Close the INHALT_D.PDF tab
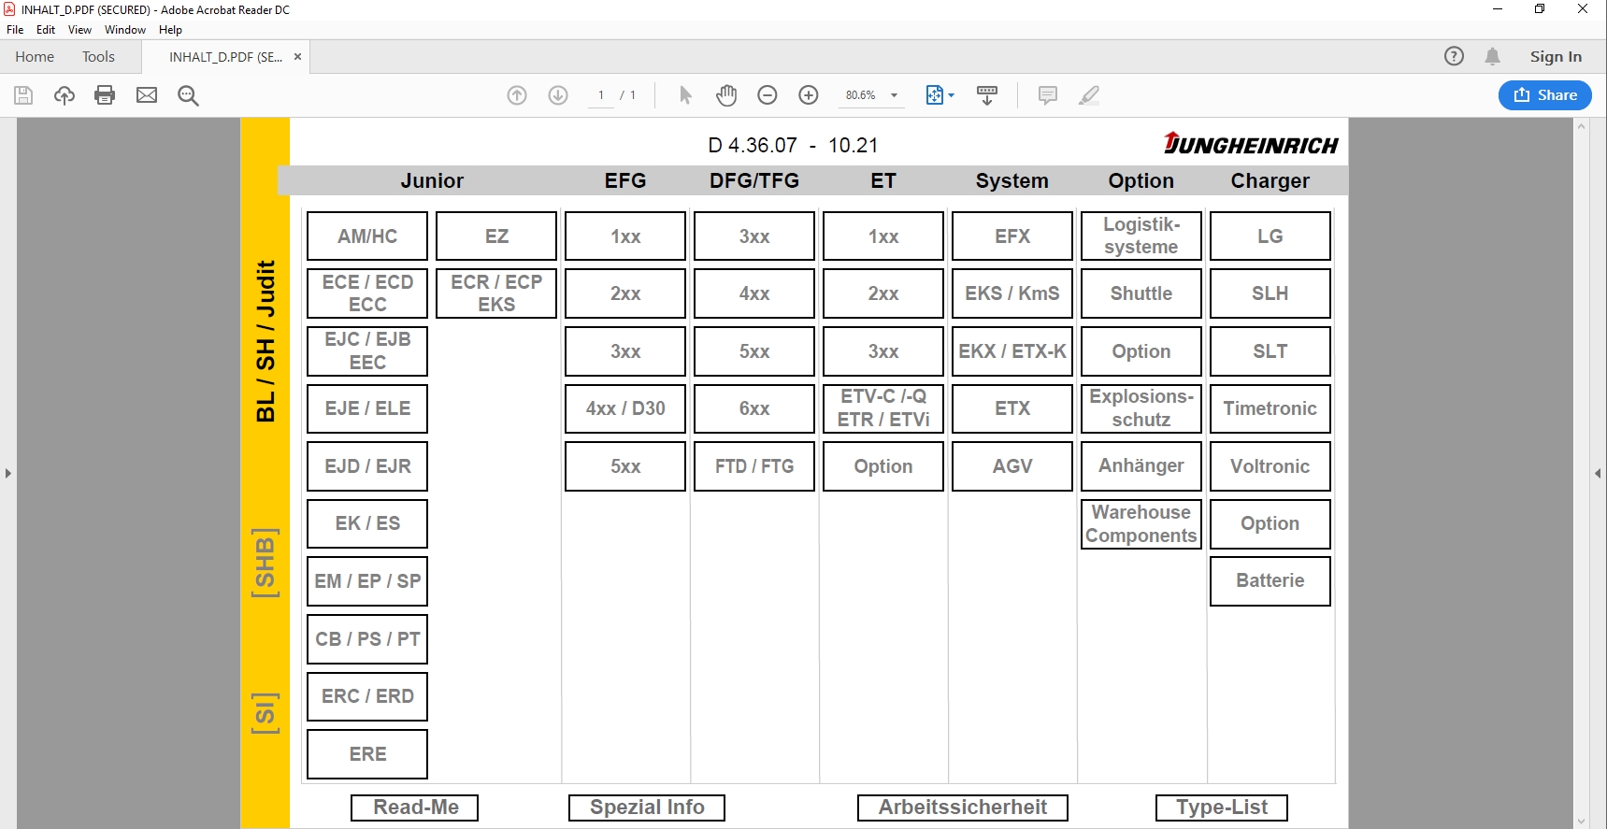1607x829 pixels. pos(297,57)
